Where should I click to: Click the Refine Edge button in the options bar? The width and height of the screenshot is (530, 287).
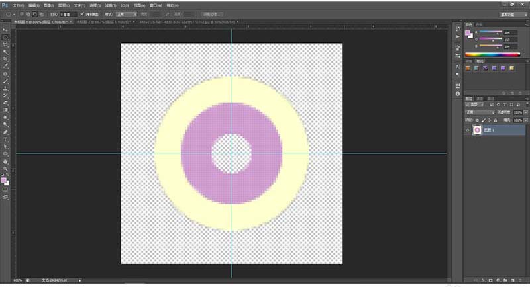pyautogui.click(x=212, y=13)
